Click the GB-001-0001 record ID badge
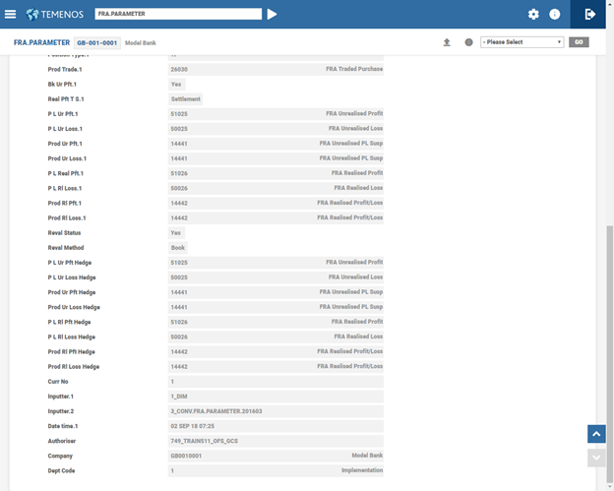Screen dimensions: 614x491 pos(97,43)
